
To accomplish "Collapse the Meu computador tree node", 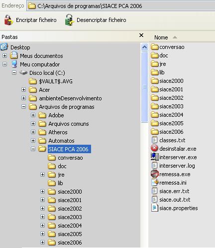I will tap(5, 64).
